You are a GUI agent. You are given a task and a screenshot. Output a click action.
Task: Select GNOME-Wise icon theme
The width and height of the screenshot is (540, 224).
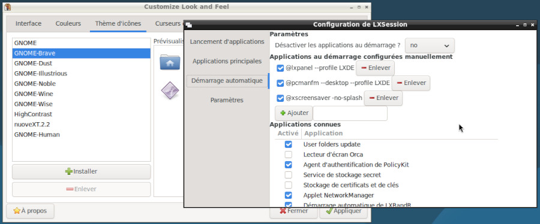pyautogui.click(x=81, y=104)
